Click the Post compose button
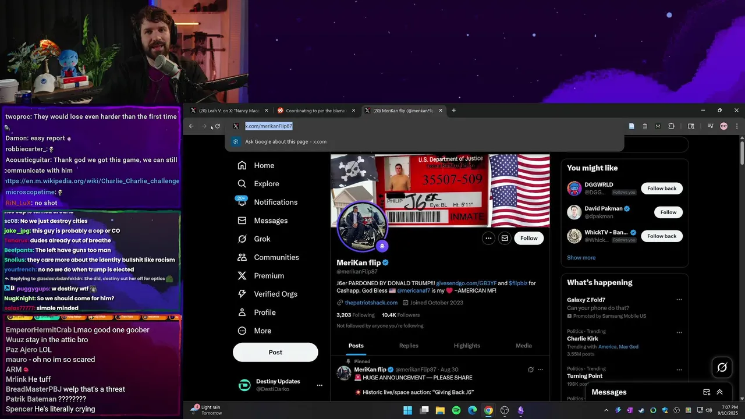This screenshot has height=419, width=745. [x=275, y=352]
